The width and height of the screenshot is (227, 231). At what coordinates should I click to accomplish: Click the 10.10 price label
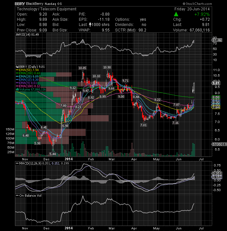(x=96, y=76)
